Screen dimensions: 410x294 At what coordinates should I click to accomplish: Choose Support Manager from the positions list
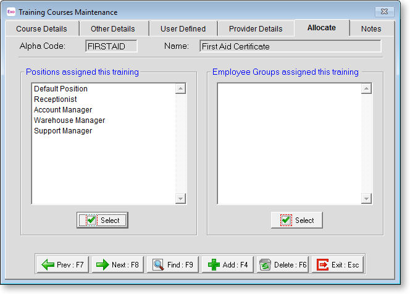tap(63, 131)
